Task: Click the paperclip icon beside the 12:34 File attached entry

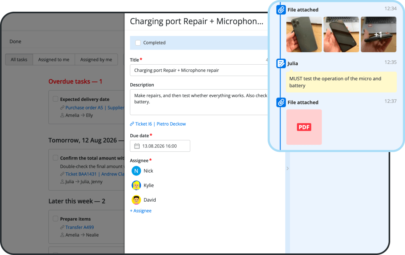Action: [x=281, y=10]
